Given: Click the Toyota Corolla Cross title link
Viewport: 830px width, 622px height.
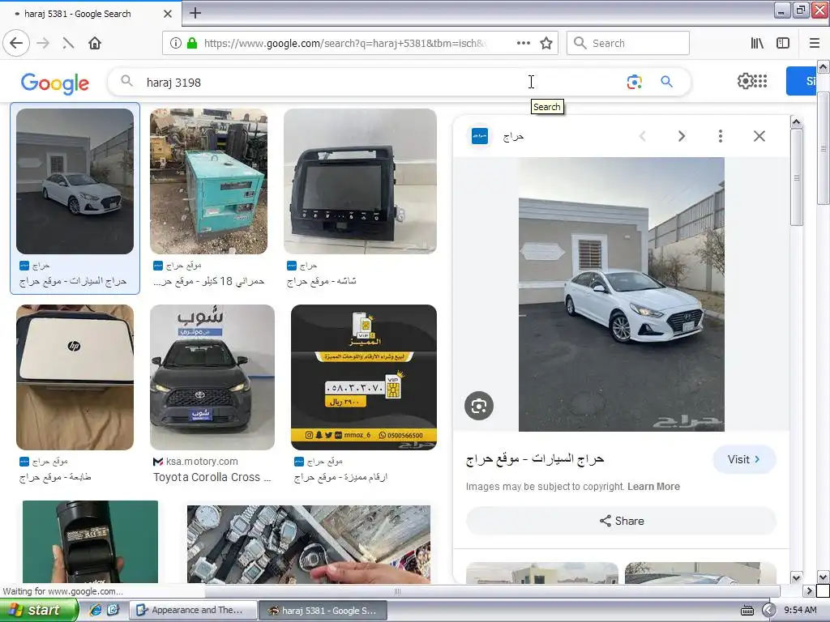Looking at the screenshot, I should pos(212,477).
